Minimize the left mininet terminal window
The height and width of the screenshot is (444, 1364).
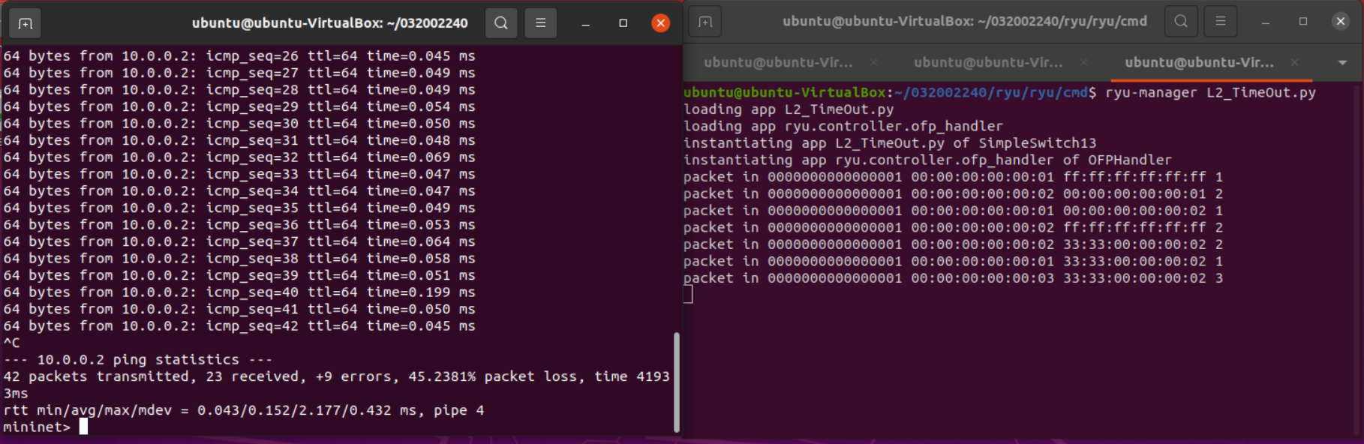coord(585,23)
